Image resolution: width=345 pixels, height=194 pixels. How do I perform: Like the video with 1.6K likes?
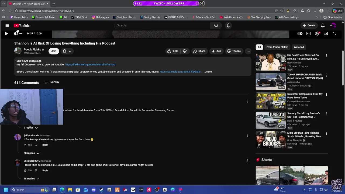coord(172,51)
